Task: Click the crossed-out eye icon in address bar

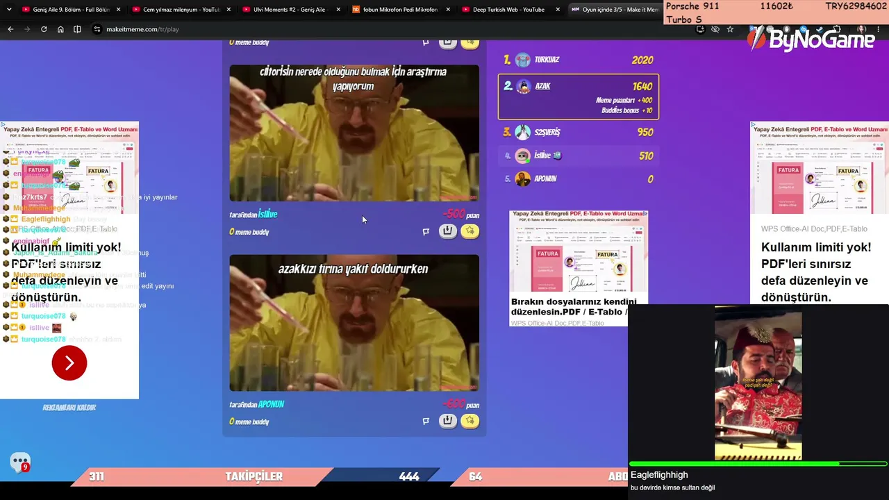Action: pos(715,29)
